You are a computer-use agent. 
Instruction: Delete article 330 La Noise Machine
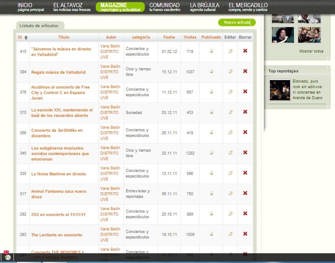[x=245, y=173]
